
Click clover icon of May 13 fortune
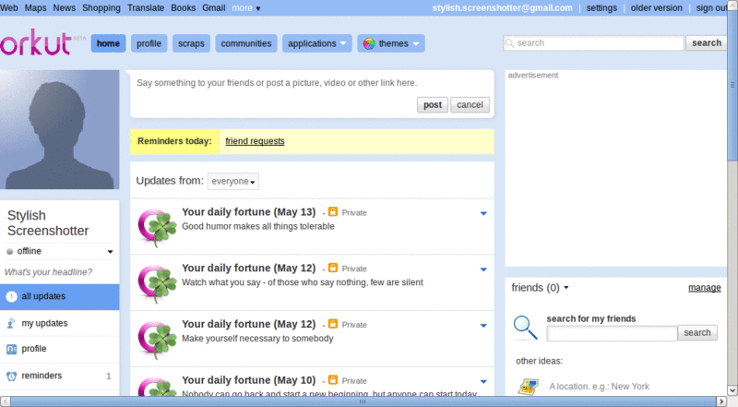(x=157, y=227)
